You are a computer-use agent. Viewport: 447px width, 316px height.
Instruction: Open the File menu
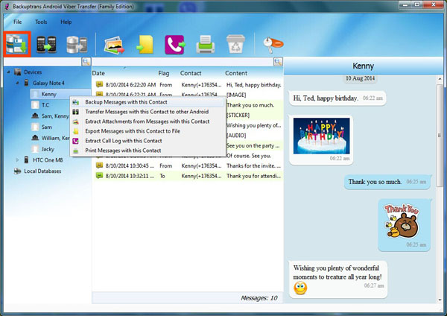click(x=17, y=22)
